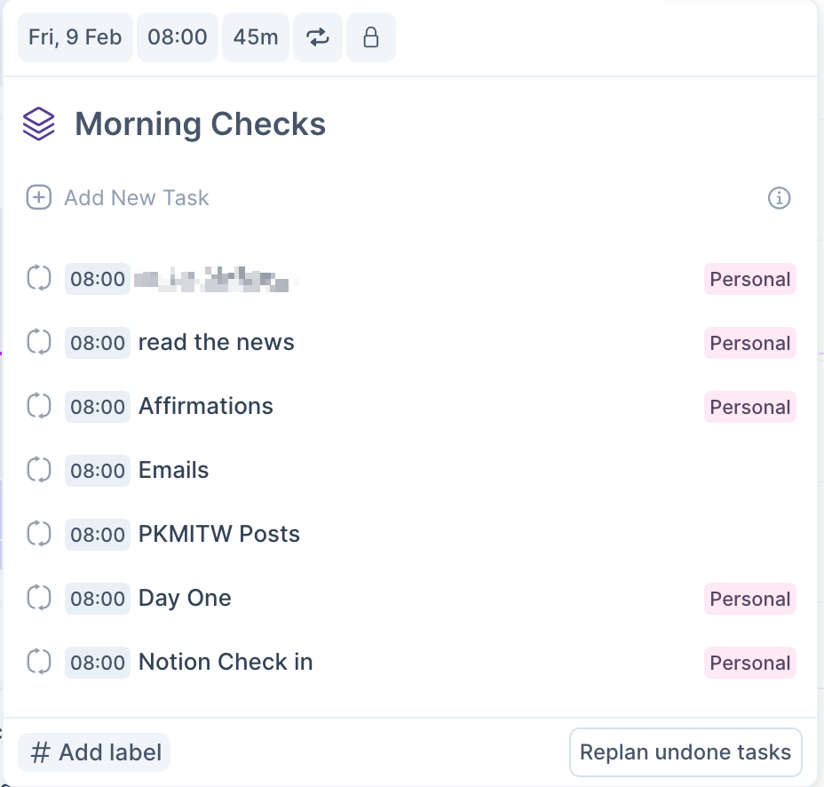Viewport: 824px width, 787px height.
Task: Toggle the repeat arrows icon in header
Action: [318, 37]
